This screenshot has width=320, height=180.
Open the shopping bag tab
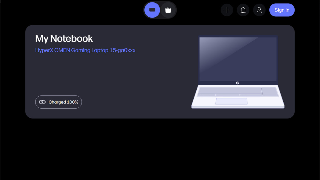pyautogui.click(x=168, y=10)
